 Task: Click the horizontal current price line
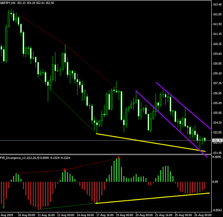click(106, 141)
